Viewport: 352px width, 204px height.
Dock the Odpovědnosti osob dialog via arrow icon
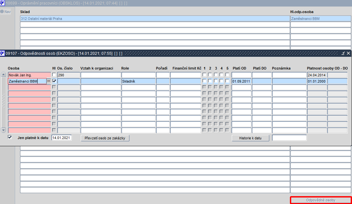click(343, 53)
